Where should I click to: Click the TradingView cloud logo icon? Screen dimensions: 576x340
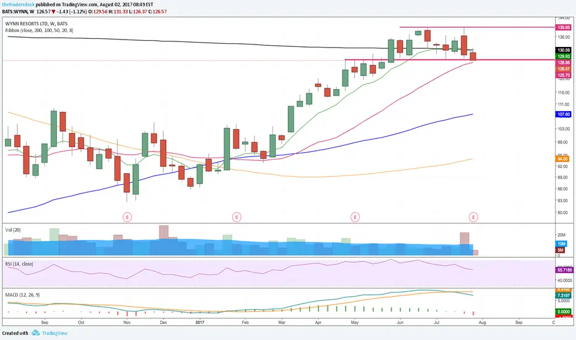click(x=35, y=333)
